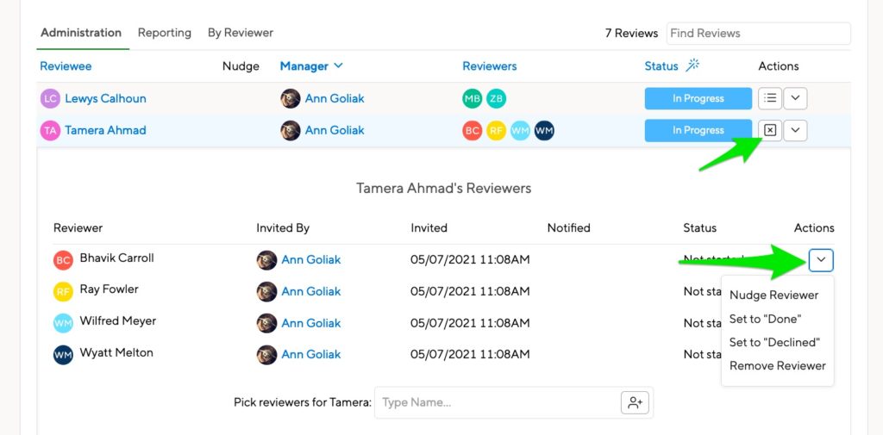Open Ann Goliak link in Wilfred Meyer's row
This screenshot has height=435, width=883.
[310, 323]
